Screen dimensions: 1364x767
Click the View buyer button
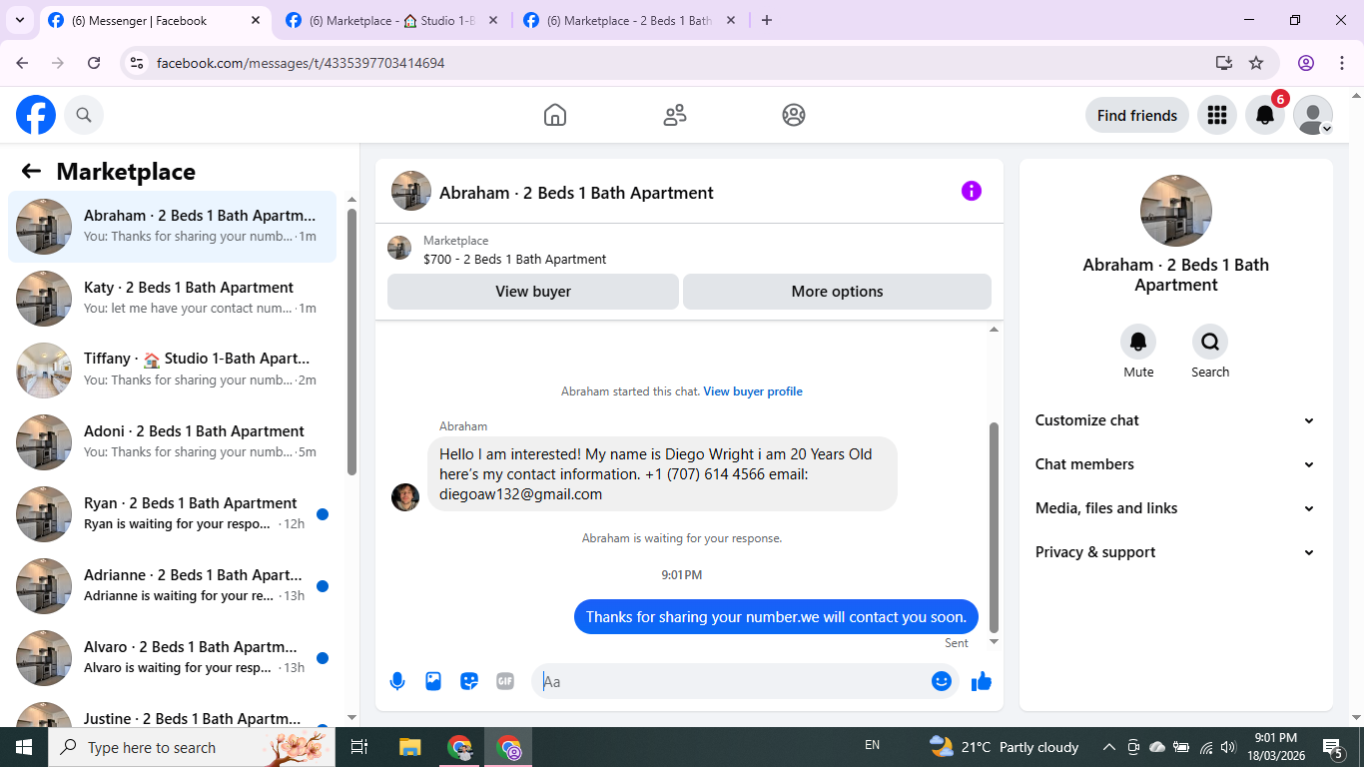click(x=533, y=292)
